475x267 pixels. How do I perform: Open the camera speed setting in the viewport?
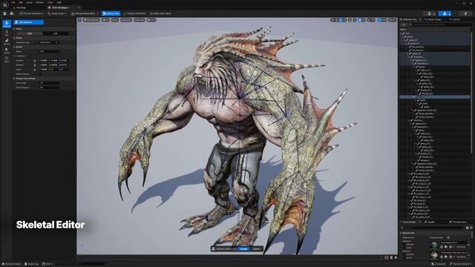[393, 20]
